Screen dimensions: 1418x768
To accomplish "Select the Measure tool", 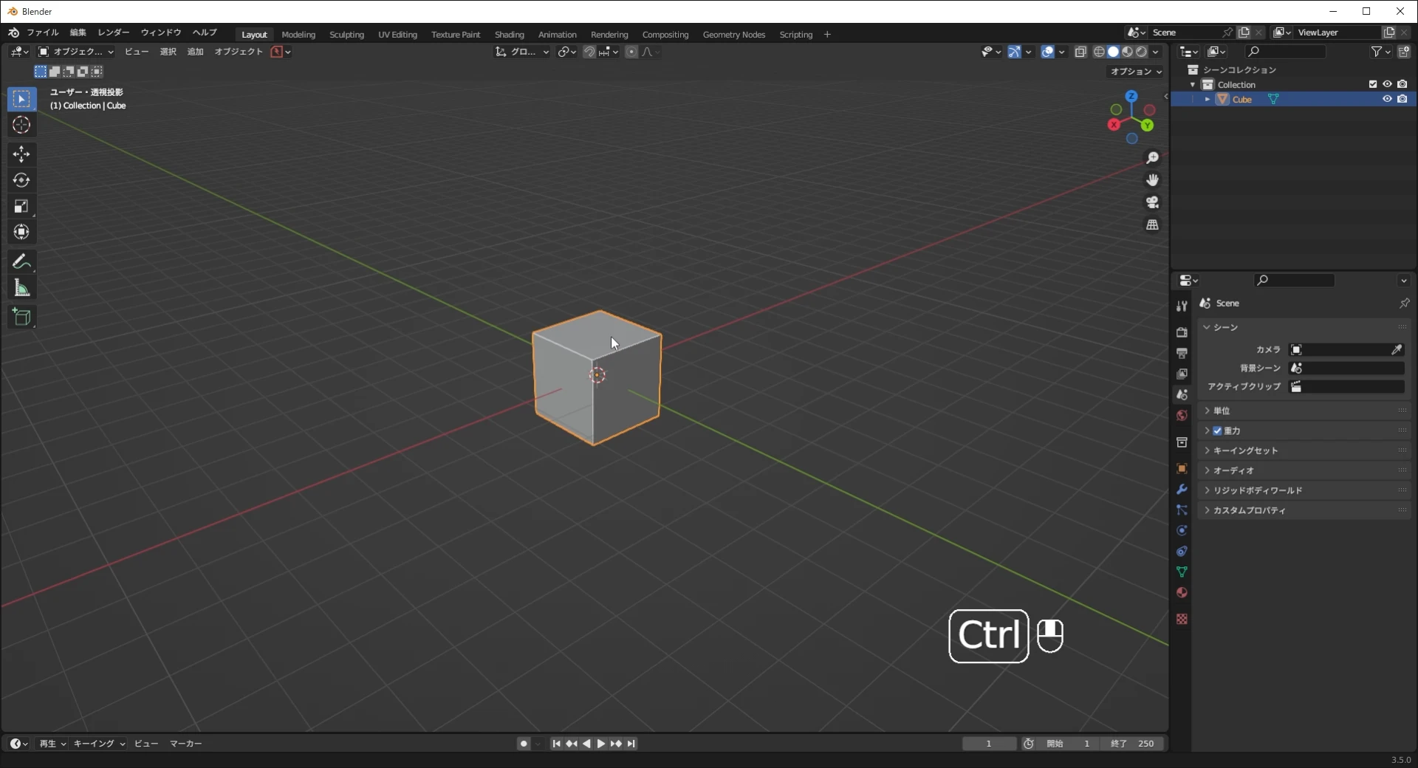I will [x=21, y=288].
